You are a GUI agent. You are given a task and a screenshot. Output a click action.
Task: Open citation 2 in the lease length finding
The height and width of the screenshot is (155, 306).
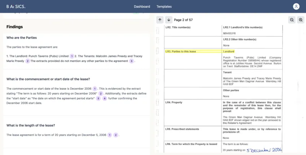116,135
